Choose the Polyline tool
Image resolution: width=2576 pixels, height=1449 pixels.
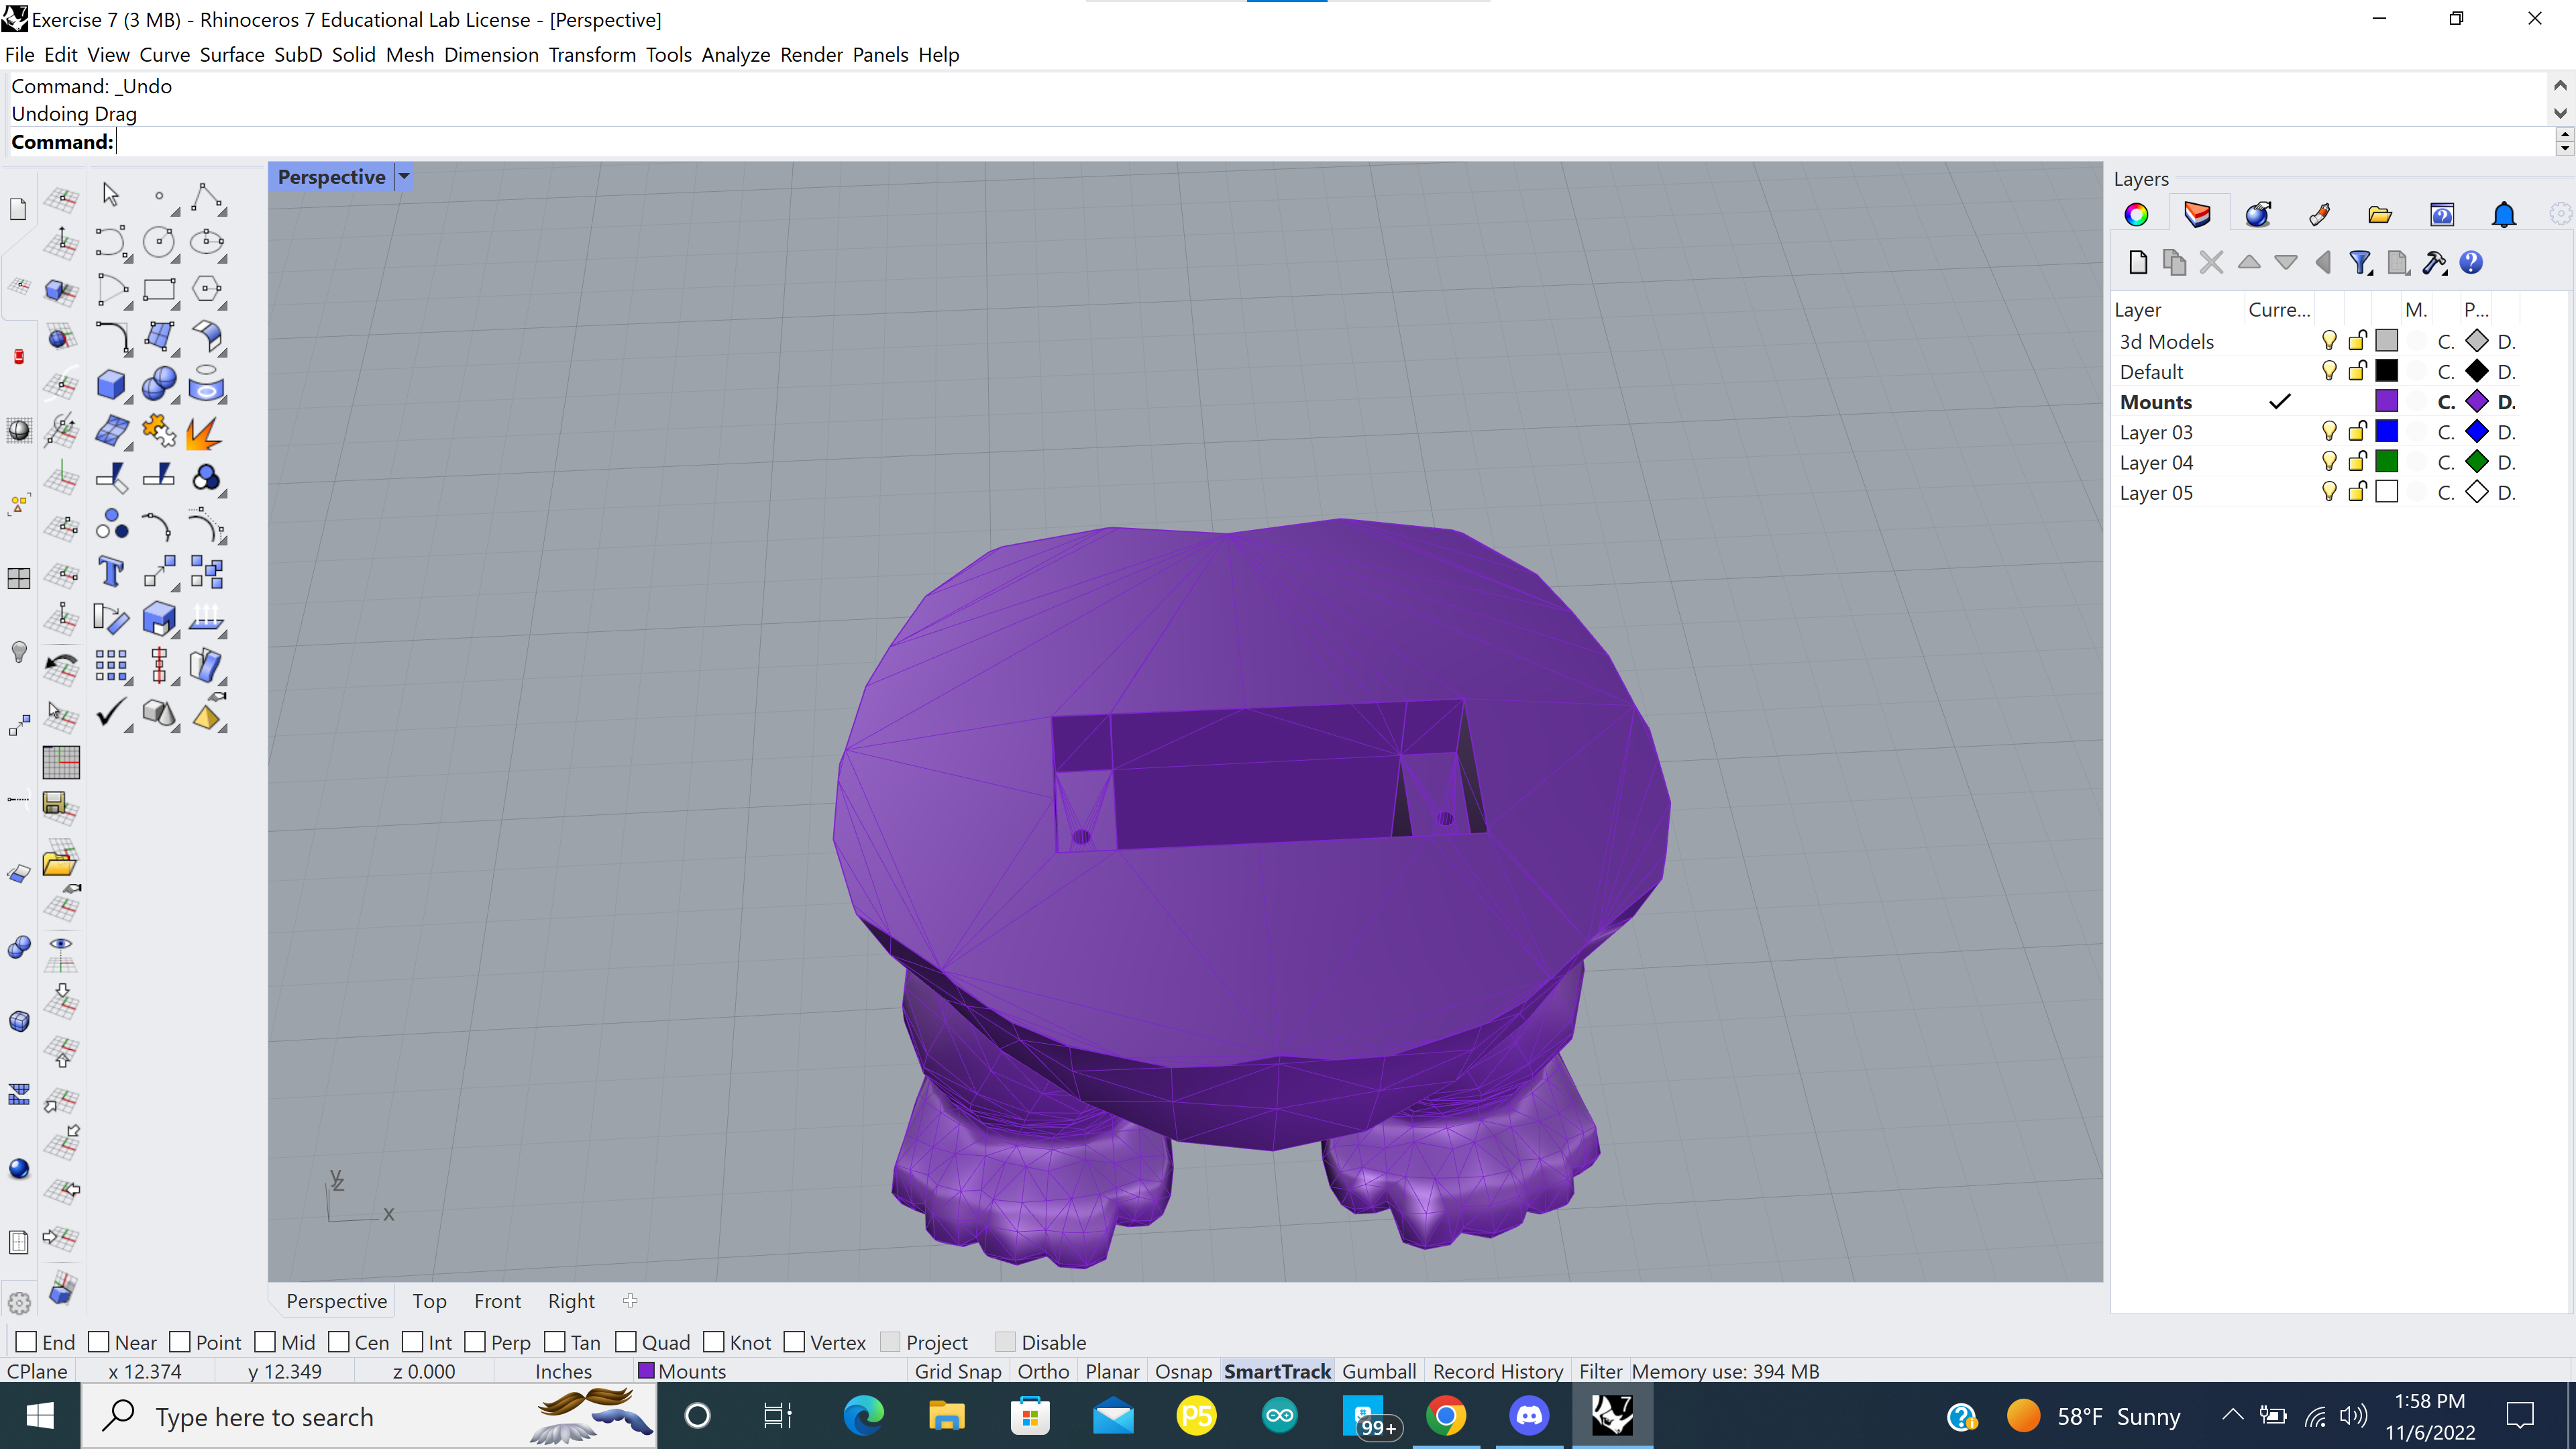point(207,196)
